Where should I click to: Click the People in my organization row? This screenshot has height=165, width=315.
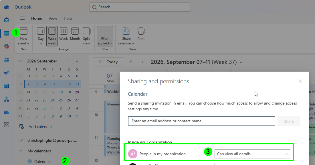coord(209,154)
